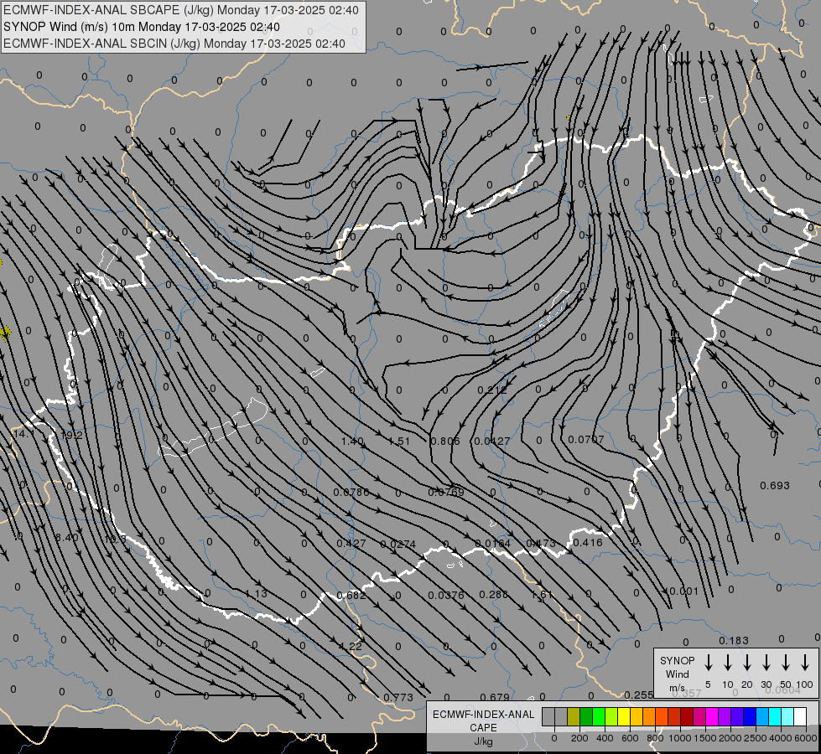Screen dimensions: 821x754
Task: Click the 0.679 CAPE value on map
Action: pos(494,697)
